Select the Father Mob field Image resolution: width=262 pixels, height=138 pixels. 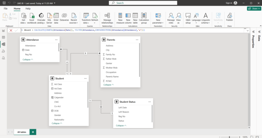[111, 59]
